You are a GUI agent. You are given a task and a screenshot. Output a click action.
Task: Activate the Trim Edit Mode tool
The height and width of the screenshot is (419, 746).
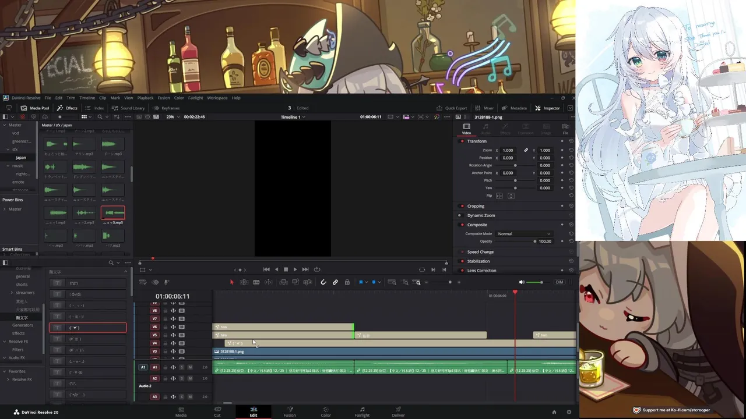244,282
